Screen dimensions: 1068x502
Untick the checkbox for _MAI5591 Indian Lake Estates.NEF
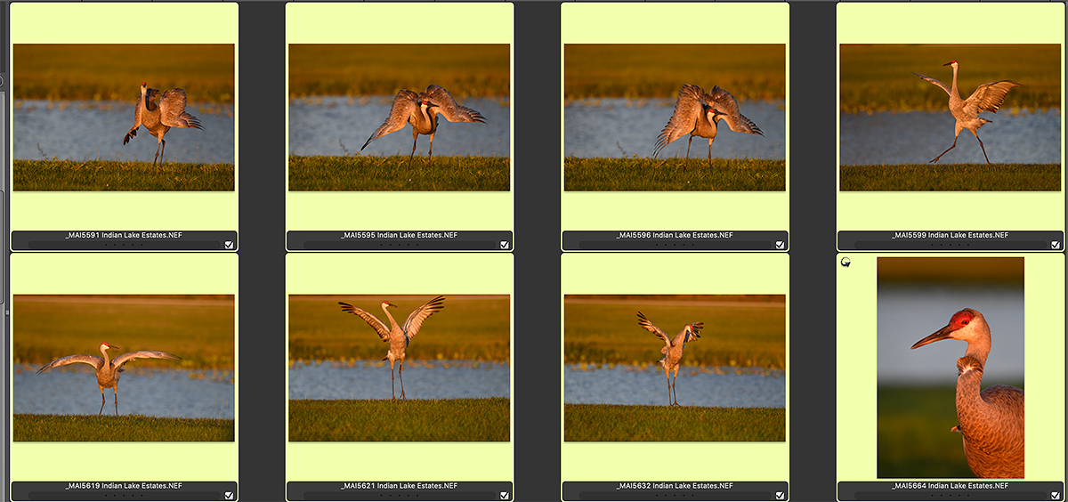[229, 245]
